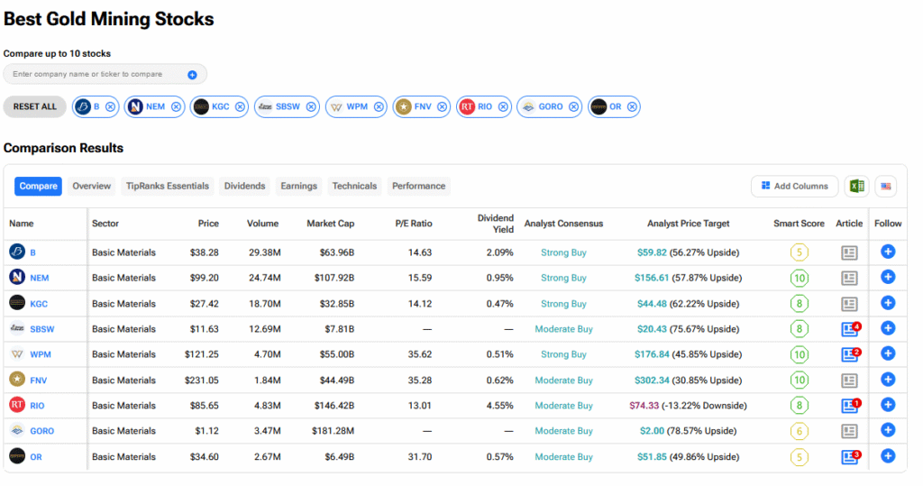Screen dimensions: 923x486
Task: Open the TipRanks Essentials tab
Action: pyautogui.click(x=168, y=186)
